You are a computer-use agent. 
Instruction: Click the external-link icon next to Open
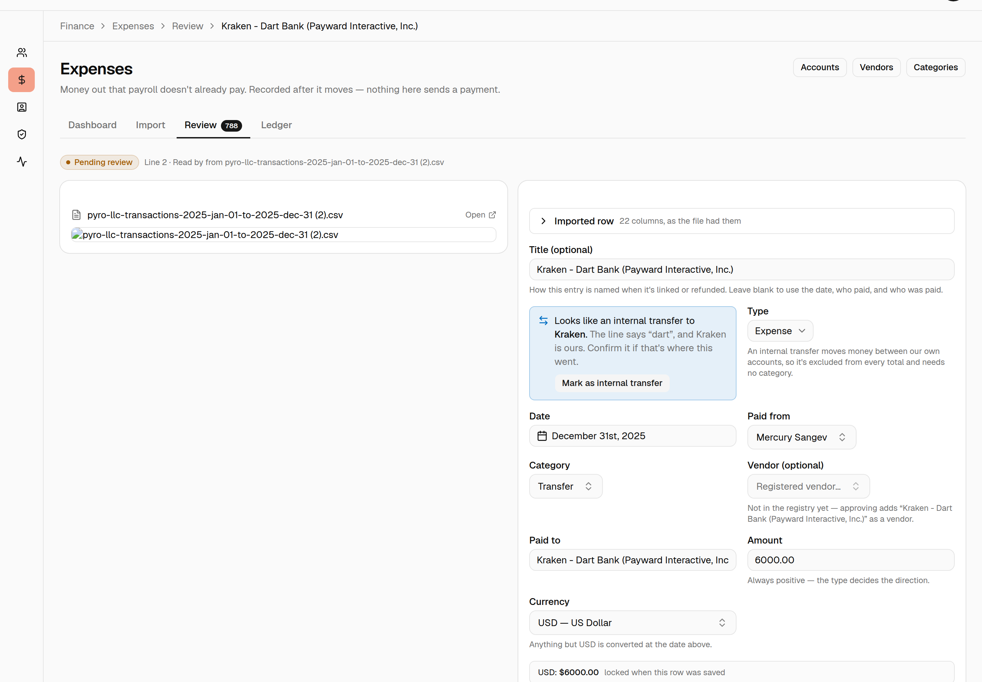coord(492,215)
